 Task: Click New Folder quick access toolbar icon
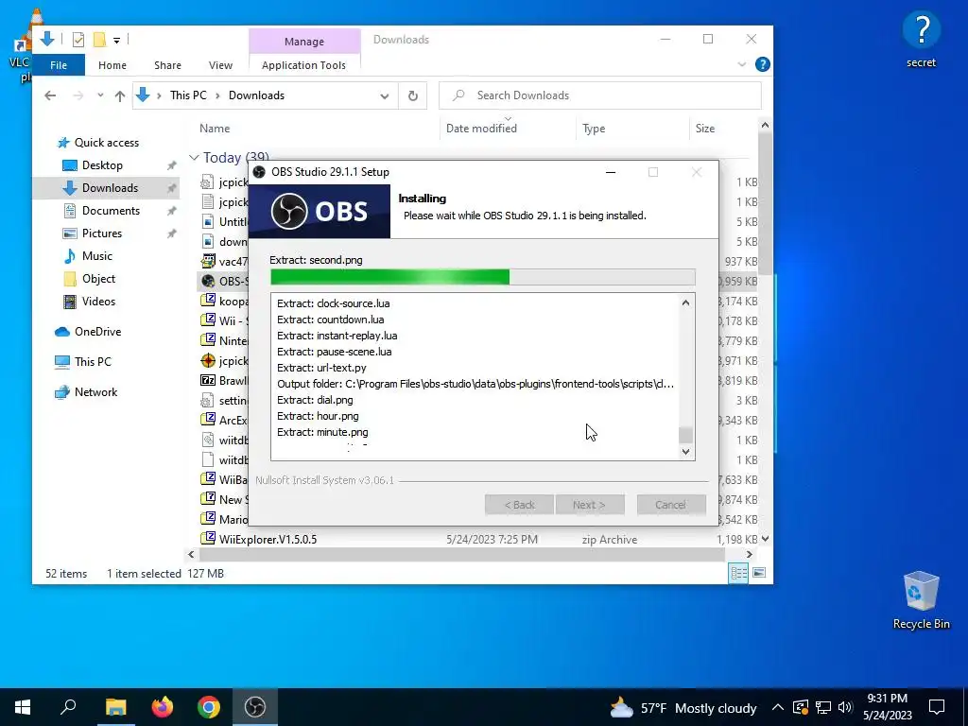pos(98,40)
